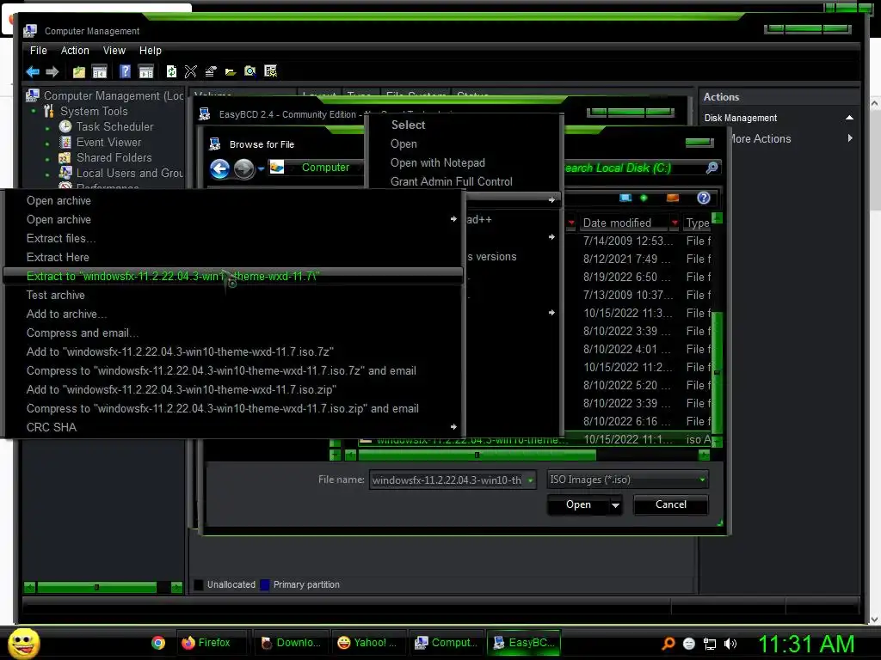The width and height of the screenshot is (881, 660).
Task: Click the Open button in file dialog
Action: (x=578, y=504)
